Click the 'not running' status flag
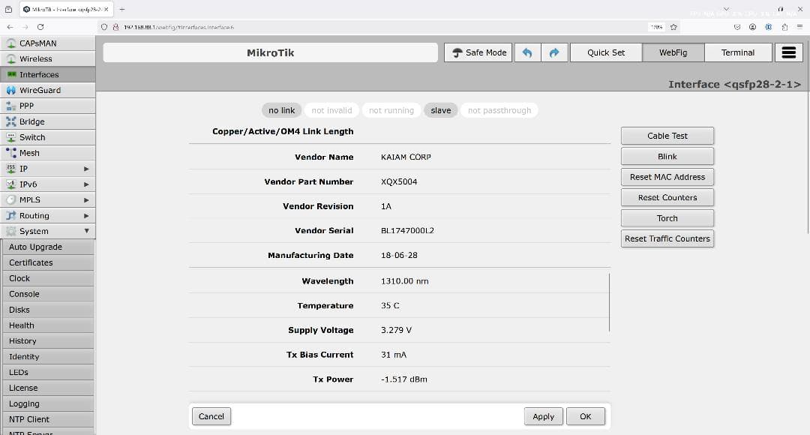The image size is (810, 435). click(391, 110)
